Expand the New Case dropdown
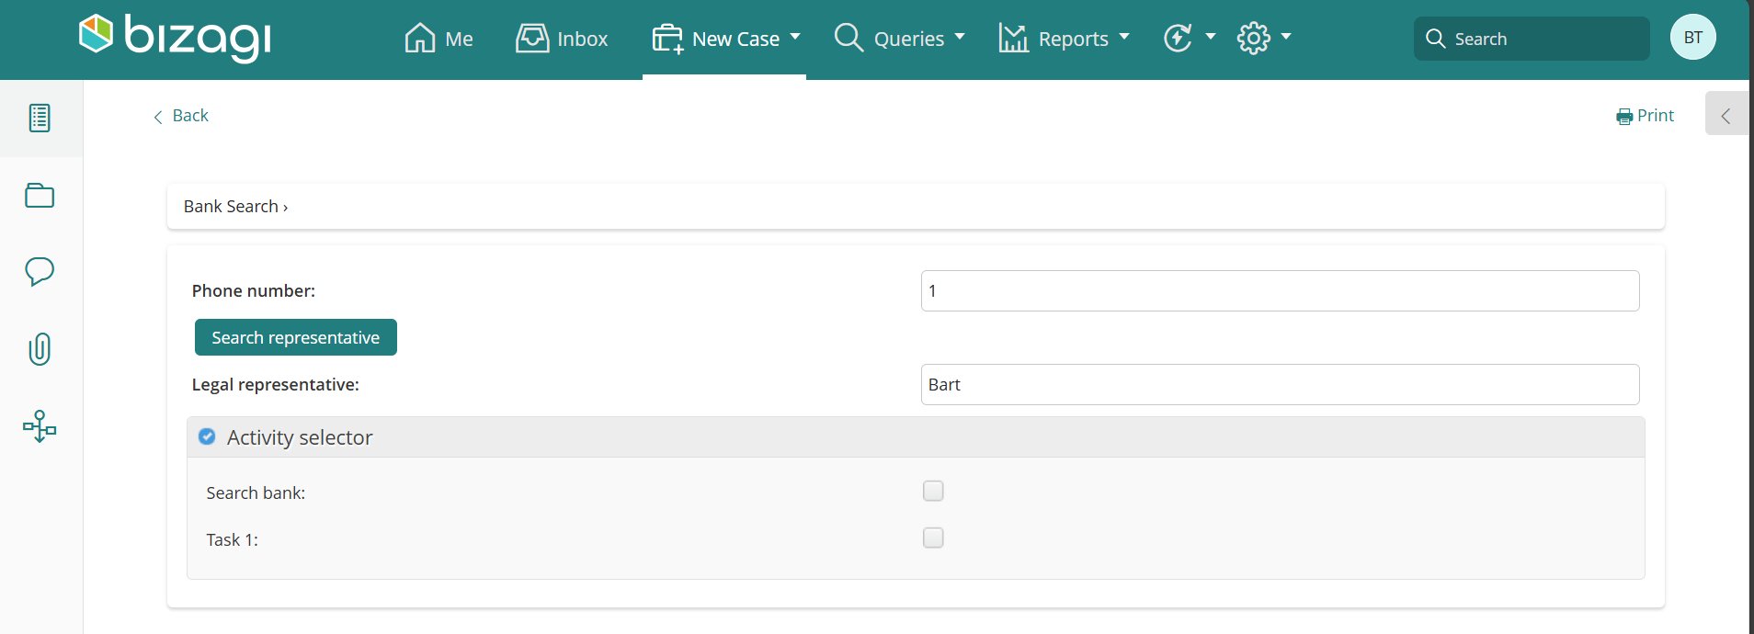The image size is (1754, 634). [725, 39]
